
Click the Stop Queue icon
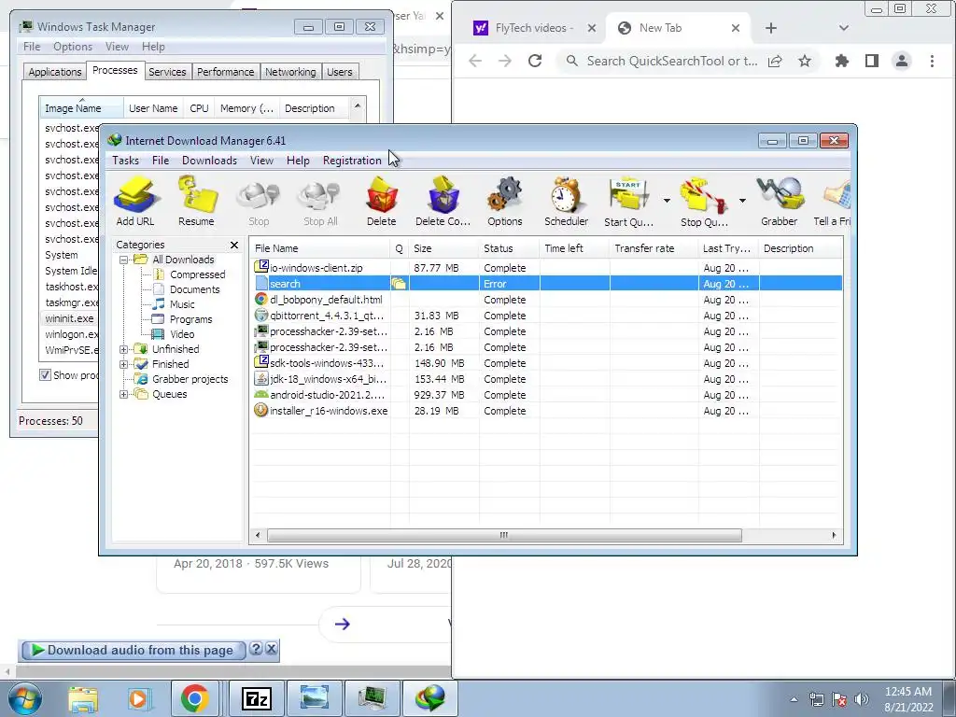[x=704, y=202]
